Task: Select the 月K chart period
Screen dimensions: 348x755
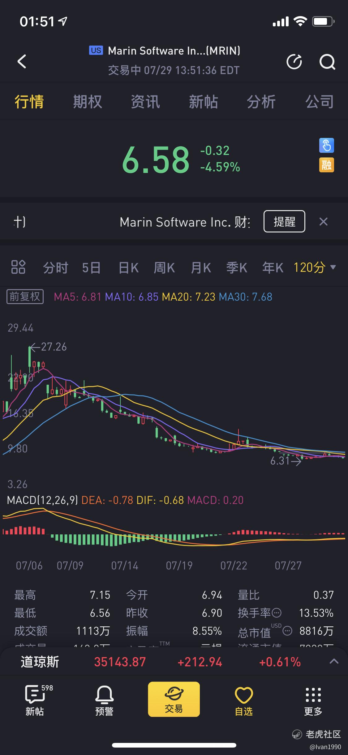Action: (x=201, y=267)
